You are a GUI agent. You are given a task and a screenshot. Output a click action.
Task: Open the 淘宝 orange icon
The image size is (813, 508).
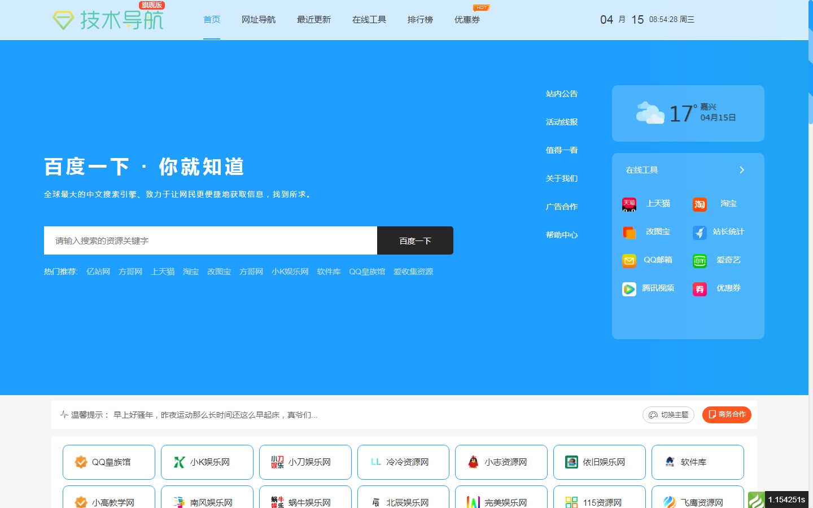[700, 204]
